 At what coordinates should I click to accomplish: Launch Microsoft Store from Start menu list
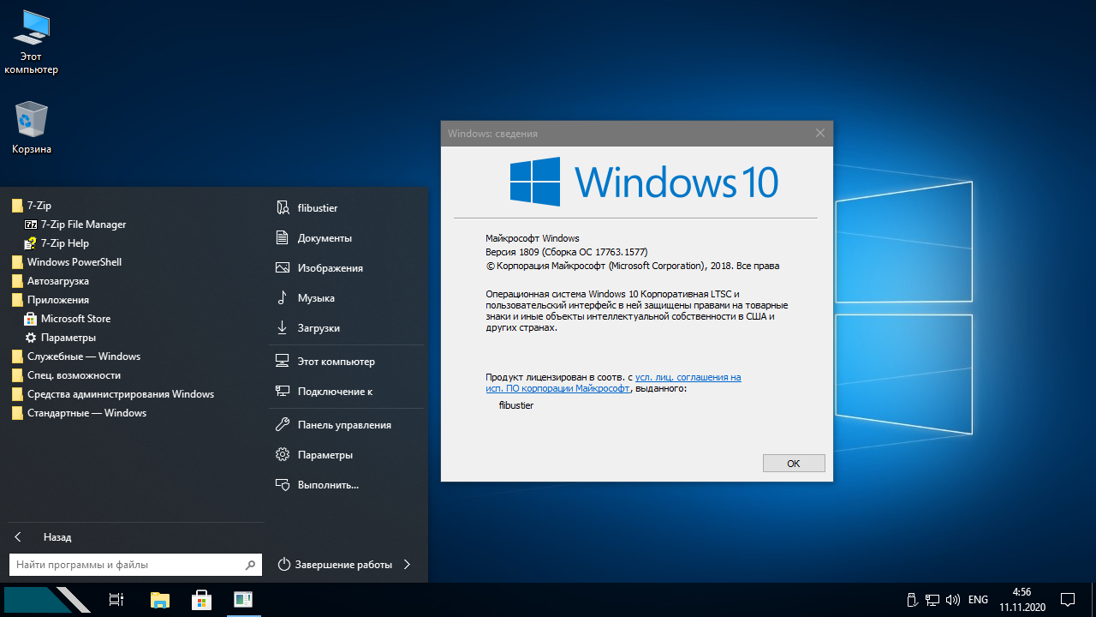pos(68,319)
